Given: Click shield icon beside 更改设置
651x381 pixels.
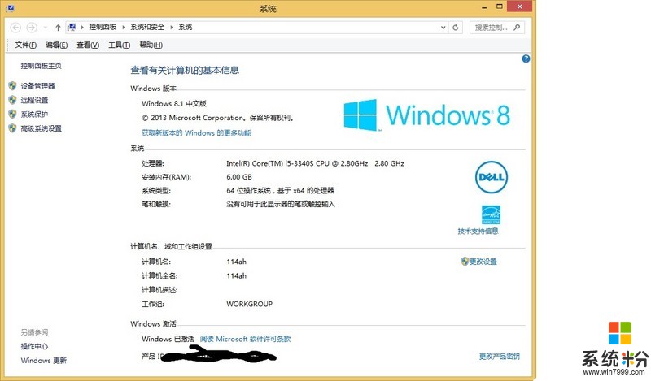Looking at the screenshot, I should click(465, 262).
